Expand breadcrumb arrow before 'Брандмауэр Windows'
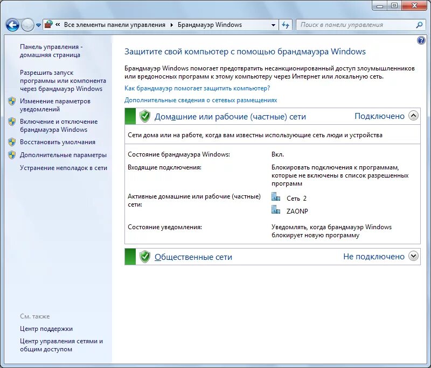The height and width of the screenshot is (368, 431). [171, 25]
